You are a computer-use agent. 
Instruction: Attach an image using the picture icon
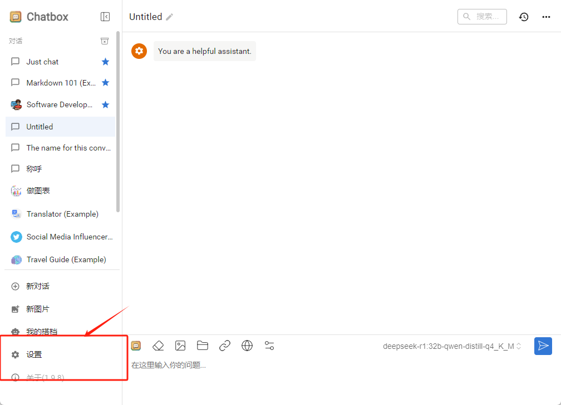pos(180,346)
